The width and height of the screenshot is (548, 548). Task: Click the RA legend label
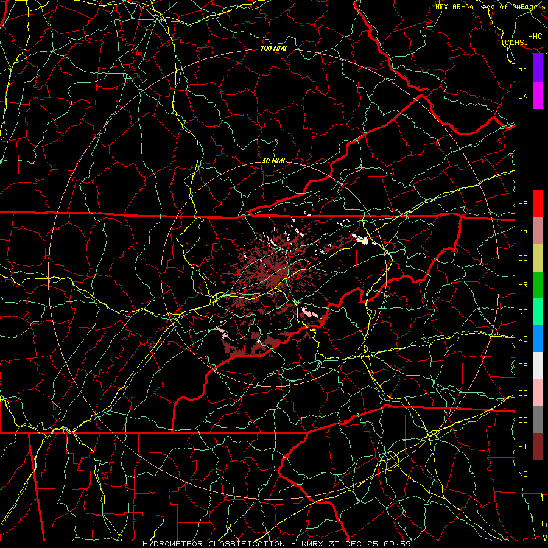522,312
